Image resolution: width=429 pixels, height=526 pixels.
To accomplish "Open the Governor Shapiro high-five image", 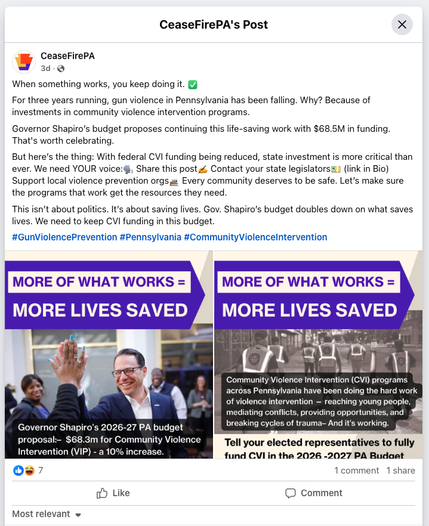I will click(109, 355).
